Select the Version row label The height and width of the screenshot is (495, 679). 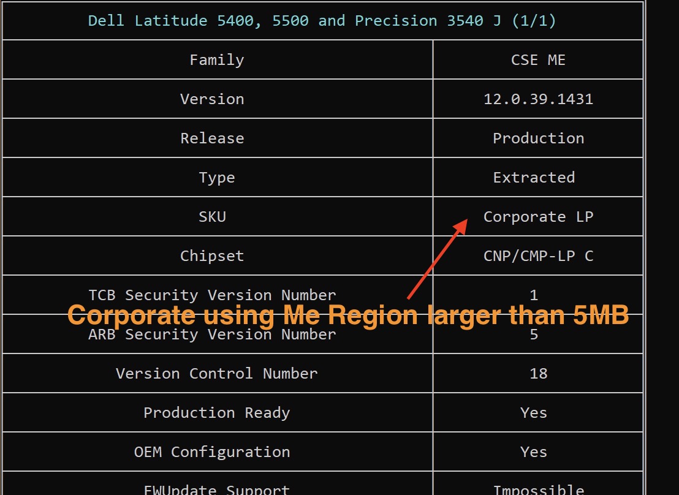(x=212, y=99)
